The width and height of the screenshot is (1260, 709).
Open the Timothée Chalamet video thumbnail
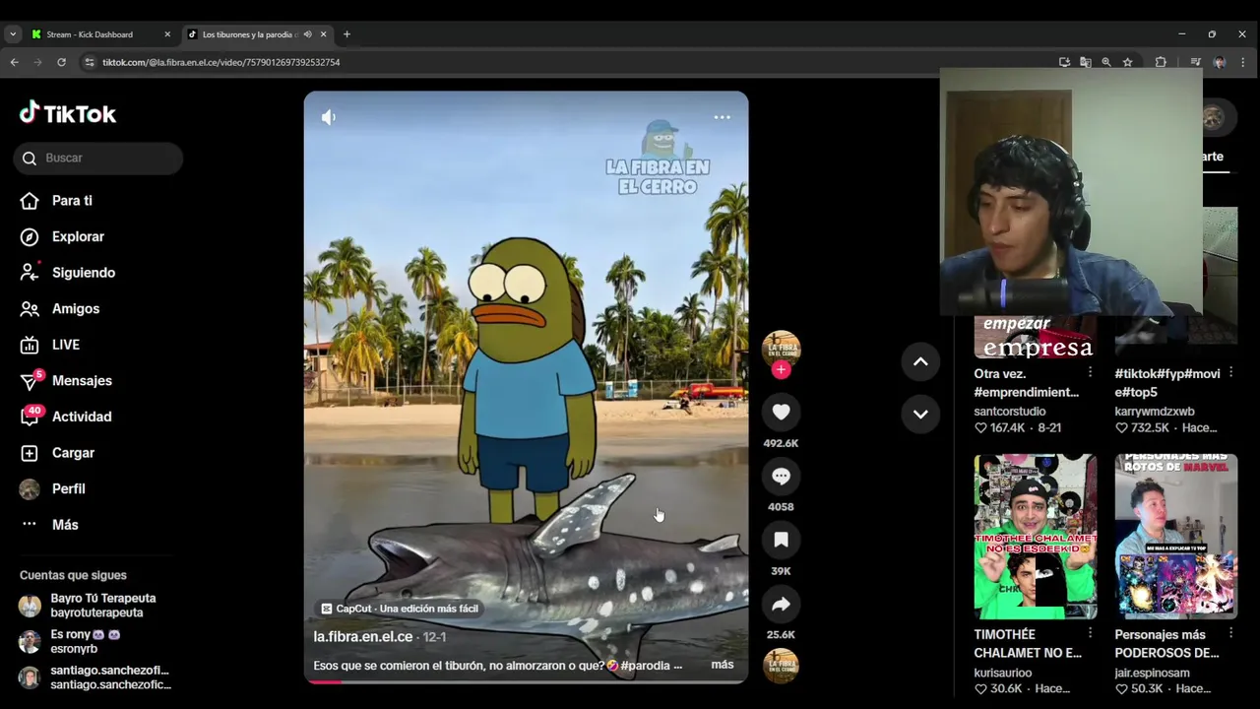pos(1035,536)
